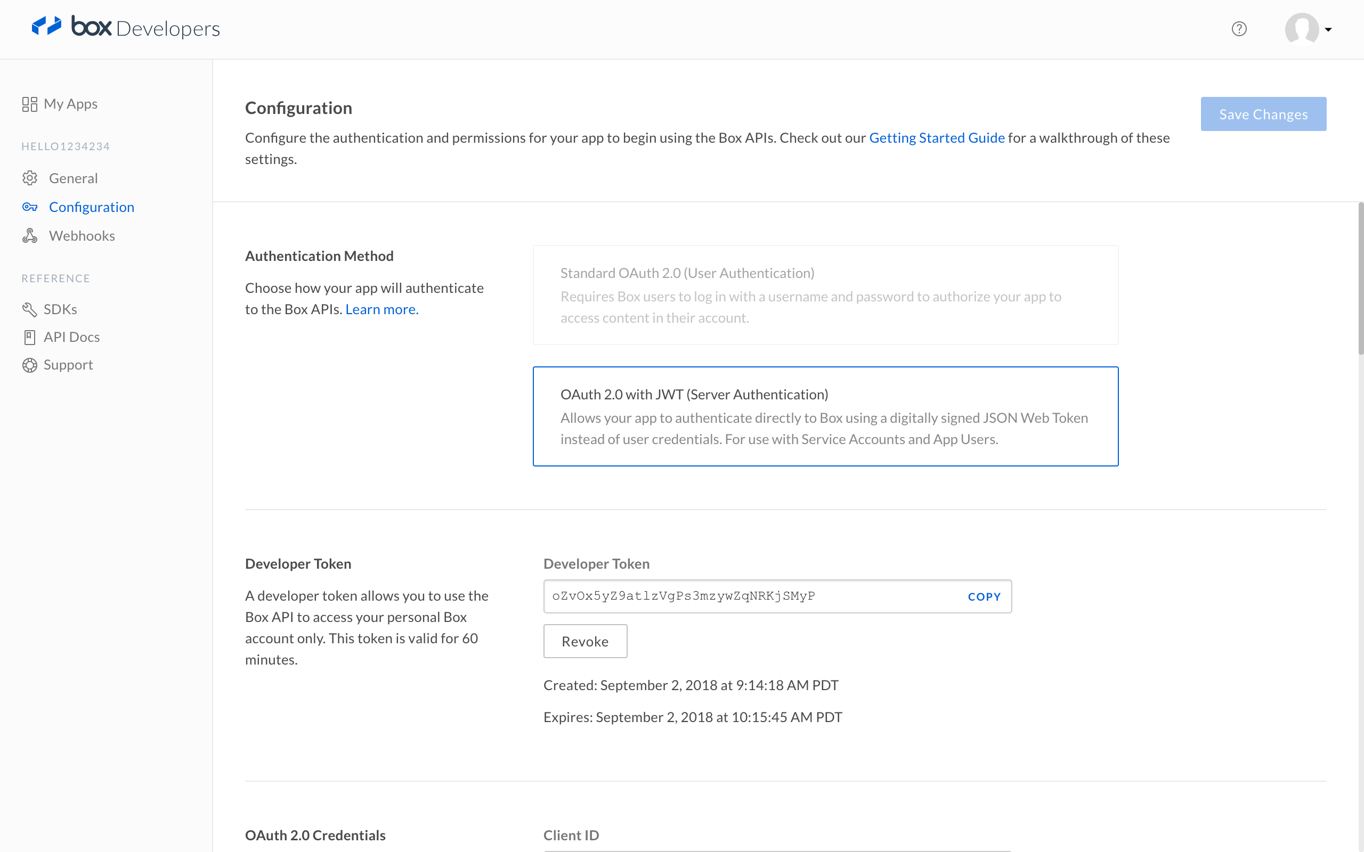The width and height of the screenshot is (1364, 852).
Task: Open the Getting Started Guide link
Action: pos(937,138)
